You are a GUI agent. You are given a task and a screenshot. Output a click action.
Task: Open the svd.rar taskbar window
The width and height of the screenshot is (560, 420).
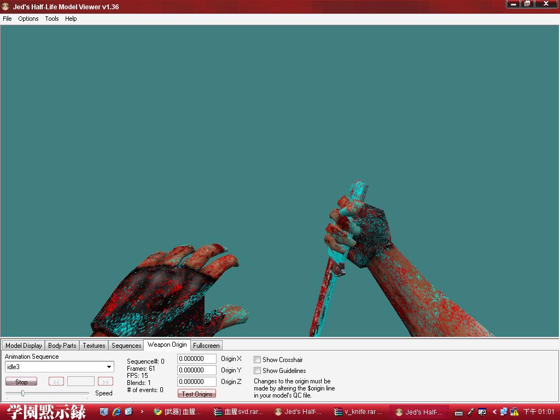click(238, 412)
